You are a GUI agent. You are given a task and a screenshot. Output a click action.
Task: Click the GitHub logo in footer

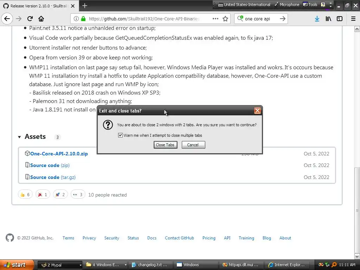point(10,238)
